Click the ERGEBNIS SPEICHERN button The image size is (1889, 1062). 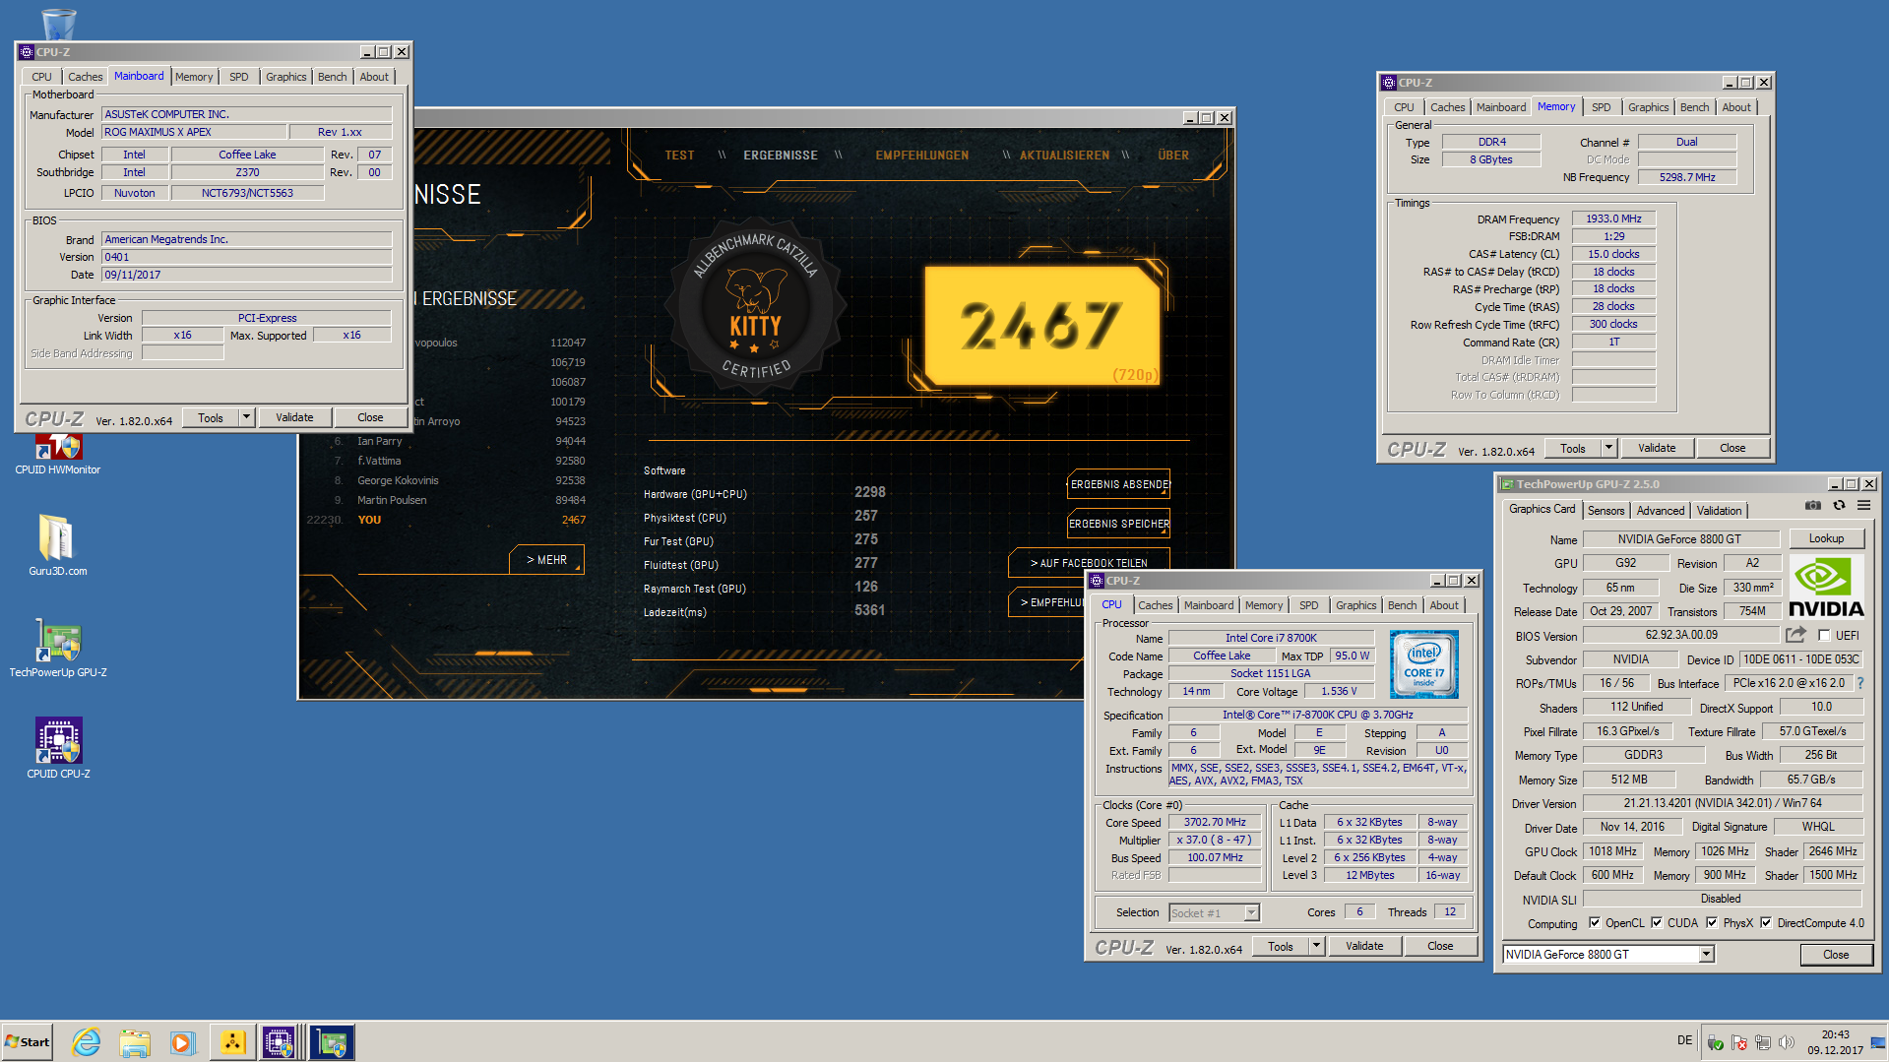tap(1118, 524)
